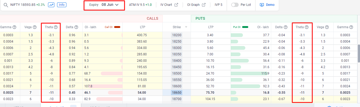Click the Info button
The image size is (360, 107).
pos(62,5)
